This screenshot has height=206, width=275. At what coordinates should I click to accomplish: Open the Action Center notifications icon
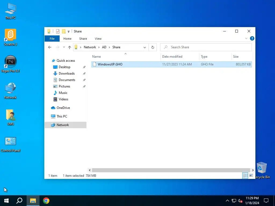pos(266,201)
